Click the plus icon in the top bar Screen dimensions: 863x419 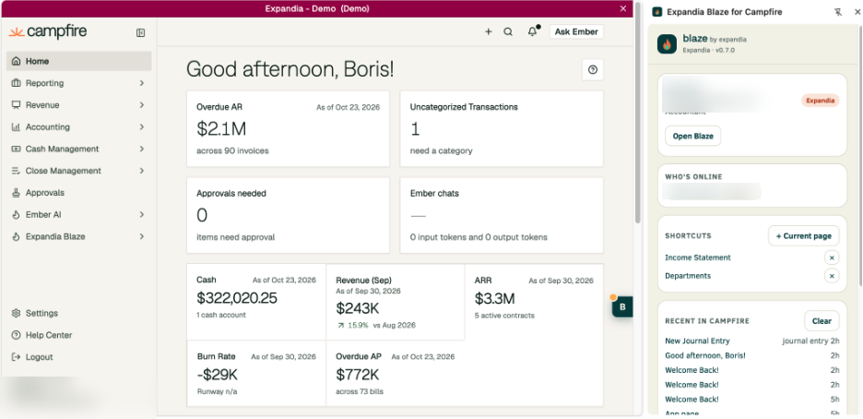point(488,32)
